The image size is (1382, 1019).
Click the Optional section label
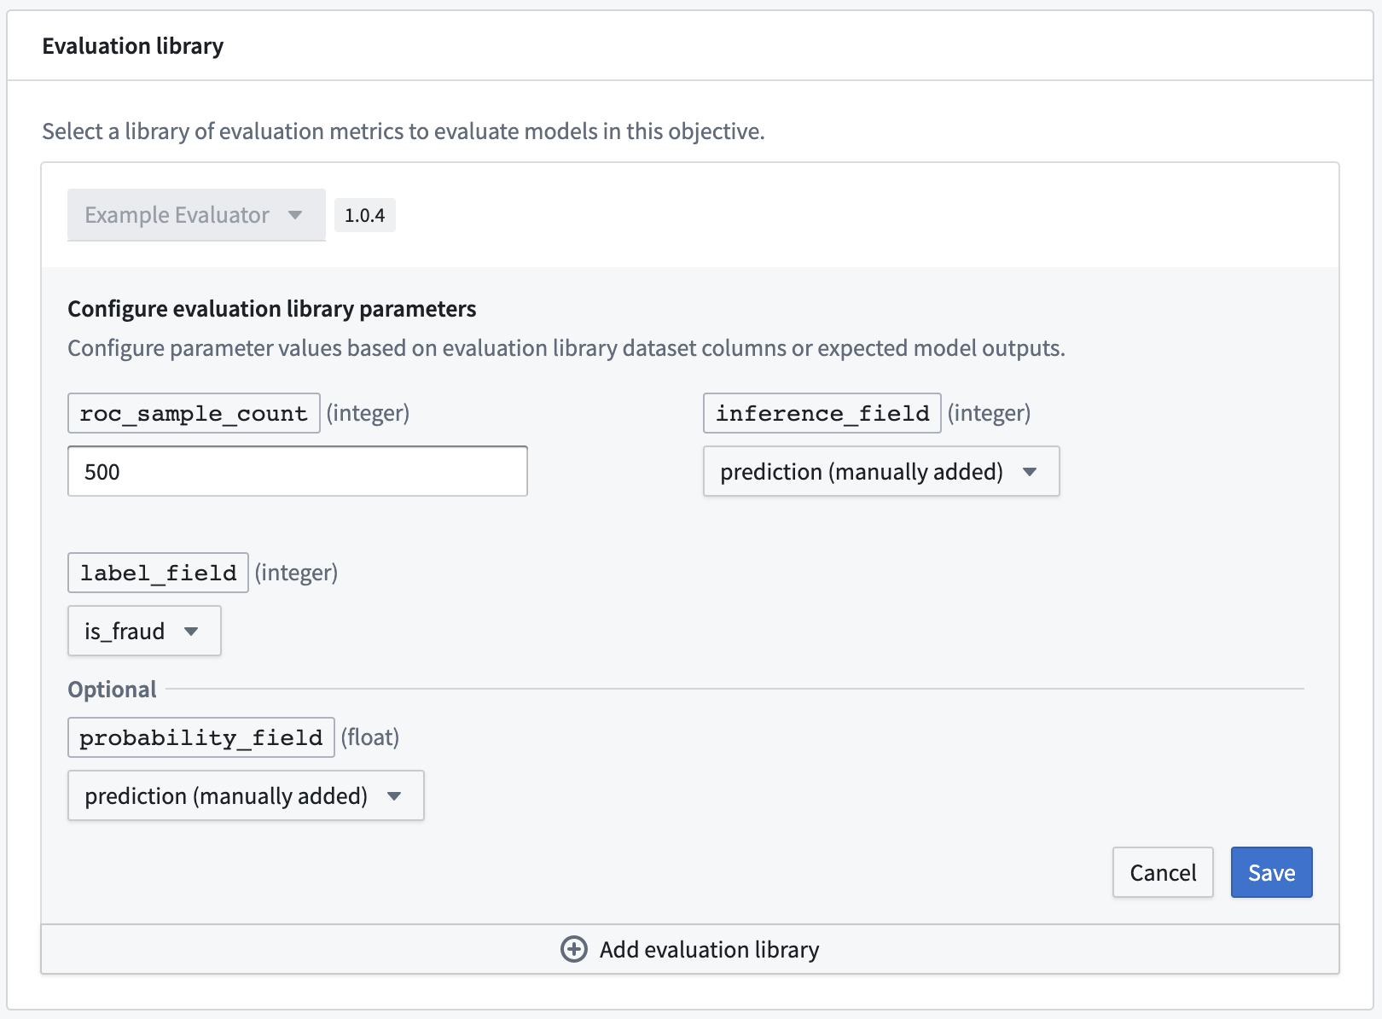click(112, 690)
